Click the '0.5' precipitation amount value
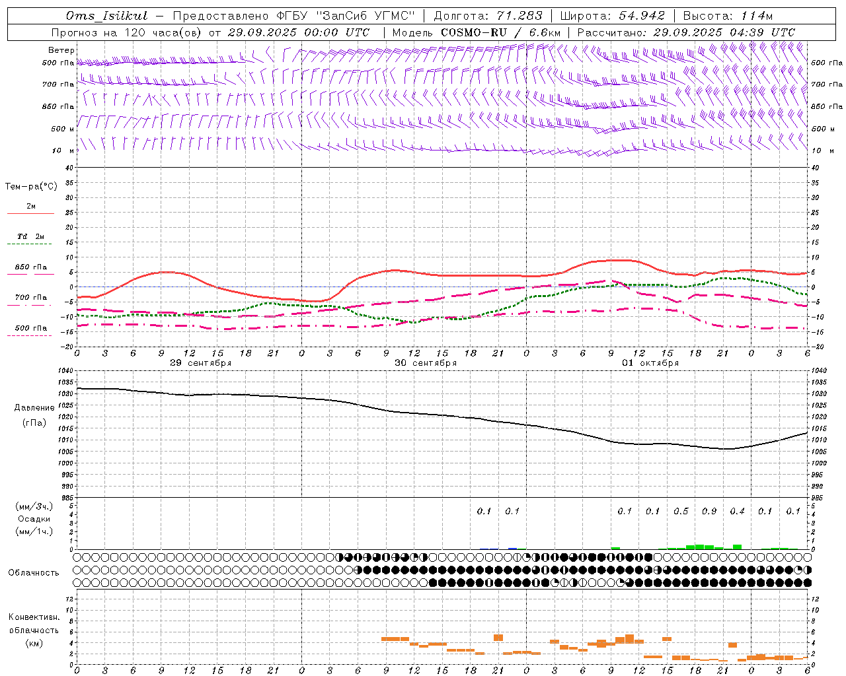The width and height of the screenshot is (846, 676). (681, 511)
